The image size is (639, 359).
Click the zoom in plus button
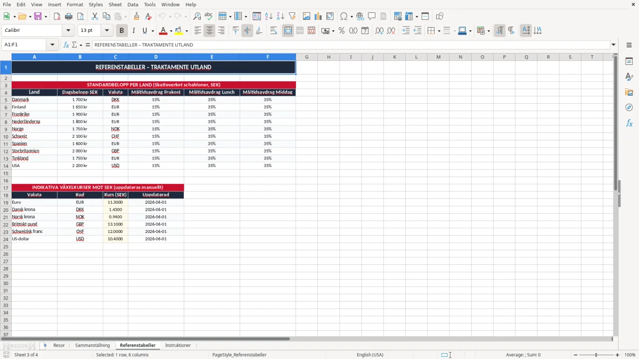[617, 355]
